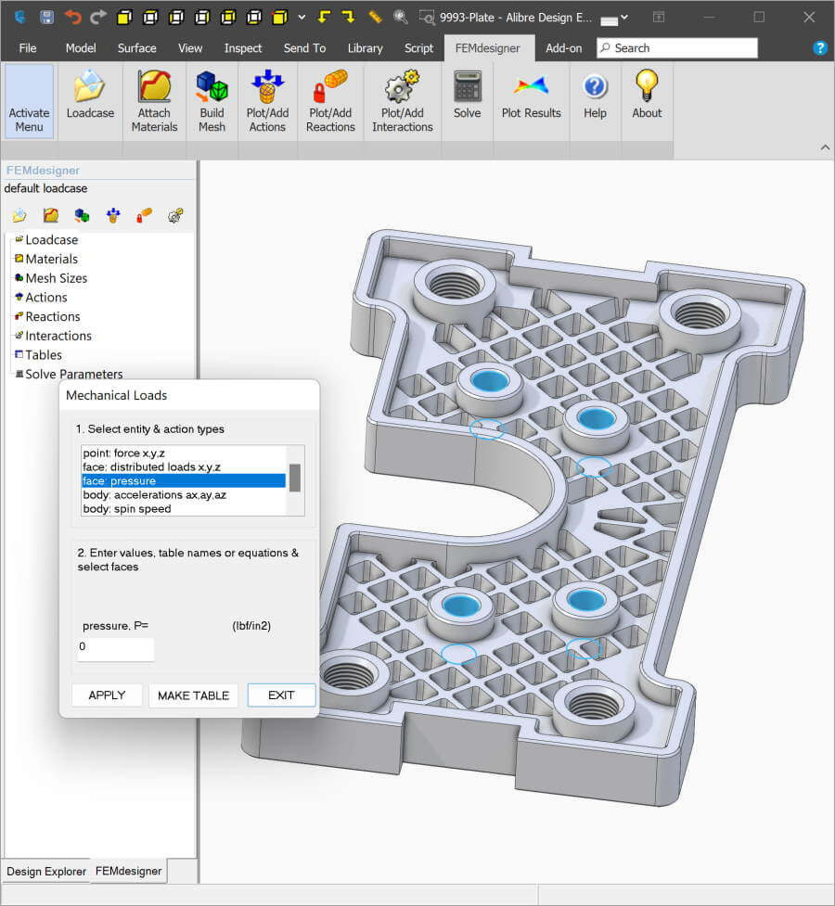This screenshot has width=835, height=906.
Task: Open the Send To tab
Action: 304,48
